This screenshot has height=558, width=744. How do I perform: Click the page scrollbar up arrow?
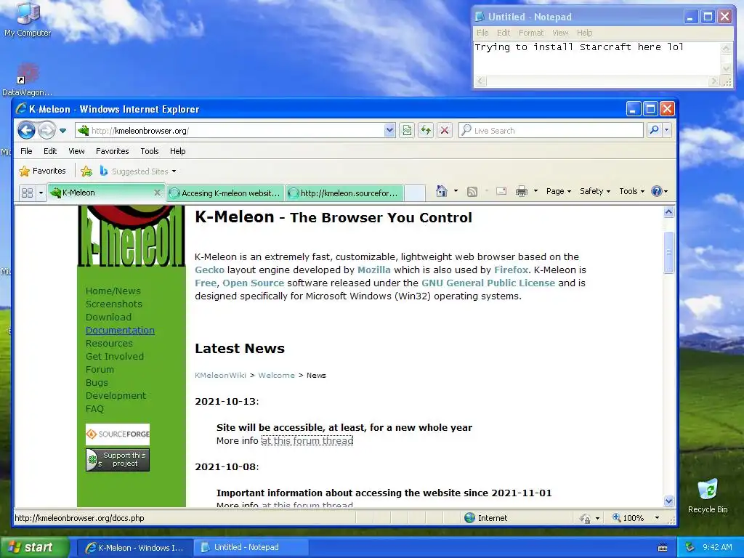[668, 212]
